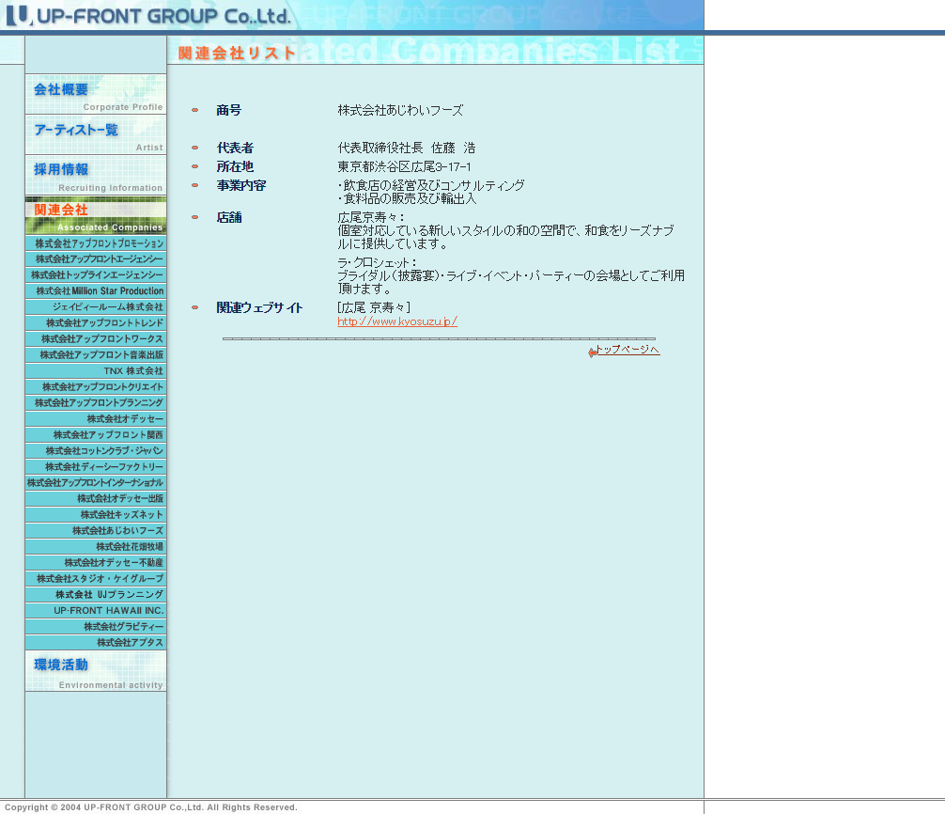Open 株式会社アップフロントクリエイト page

96,387
